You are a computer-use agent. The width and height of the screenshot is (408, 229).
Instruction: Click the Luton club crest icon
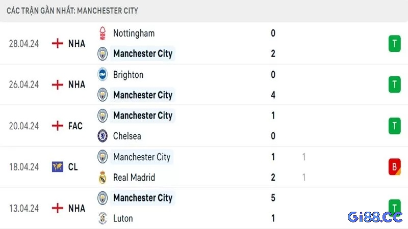point(103,218)
